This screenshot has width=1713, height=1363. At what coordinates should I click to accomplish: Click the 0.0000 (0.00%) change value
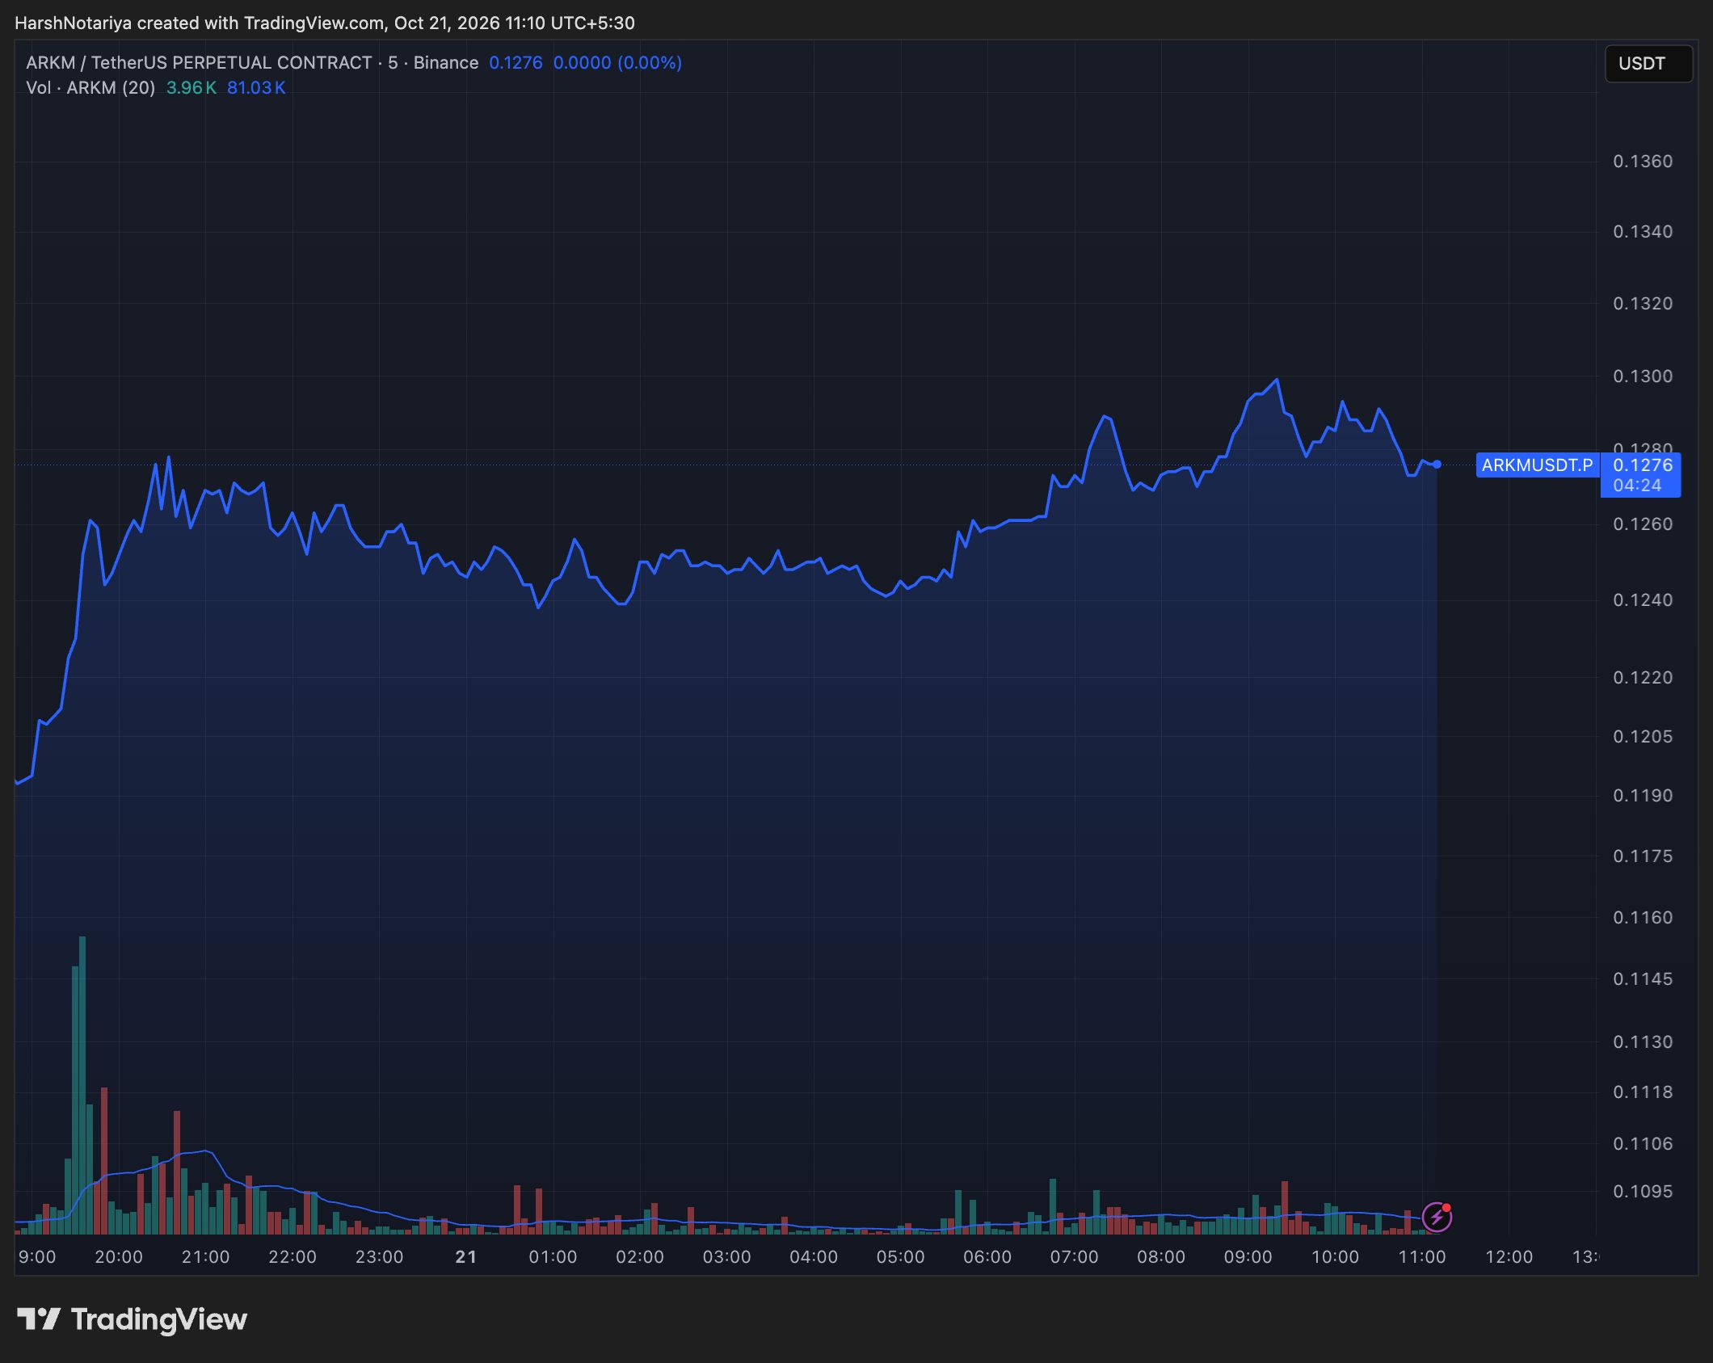click(x=617, y=62)
